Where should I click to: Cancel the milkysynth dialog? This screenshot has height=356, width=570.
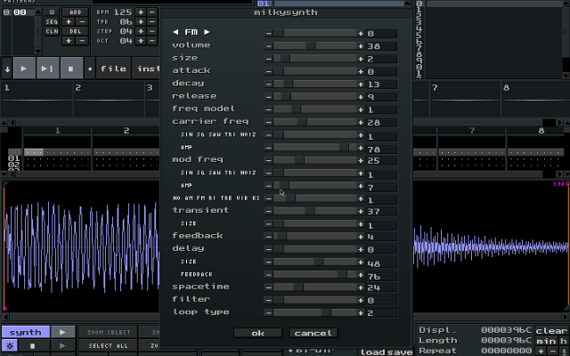coord(313,333)
